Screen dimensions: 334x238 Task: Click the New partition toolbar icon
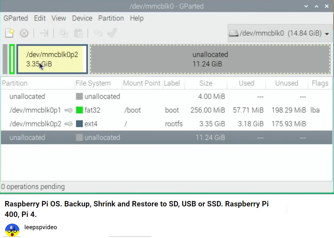10,33
